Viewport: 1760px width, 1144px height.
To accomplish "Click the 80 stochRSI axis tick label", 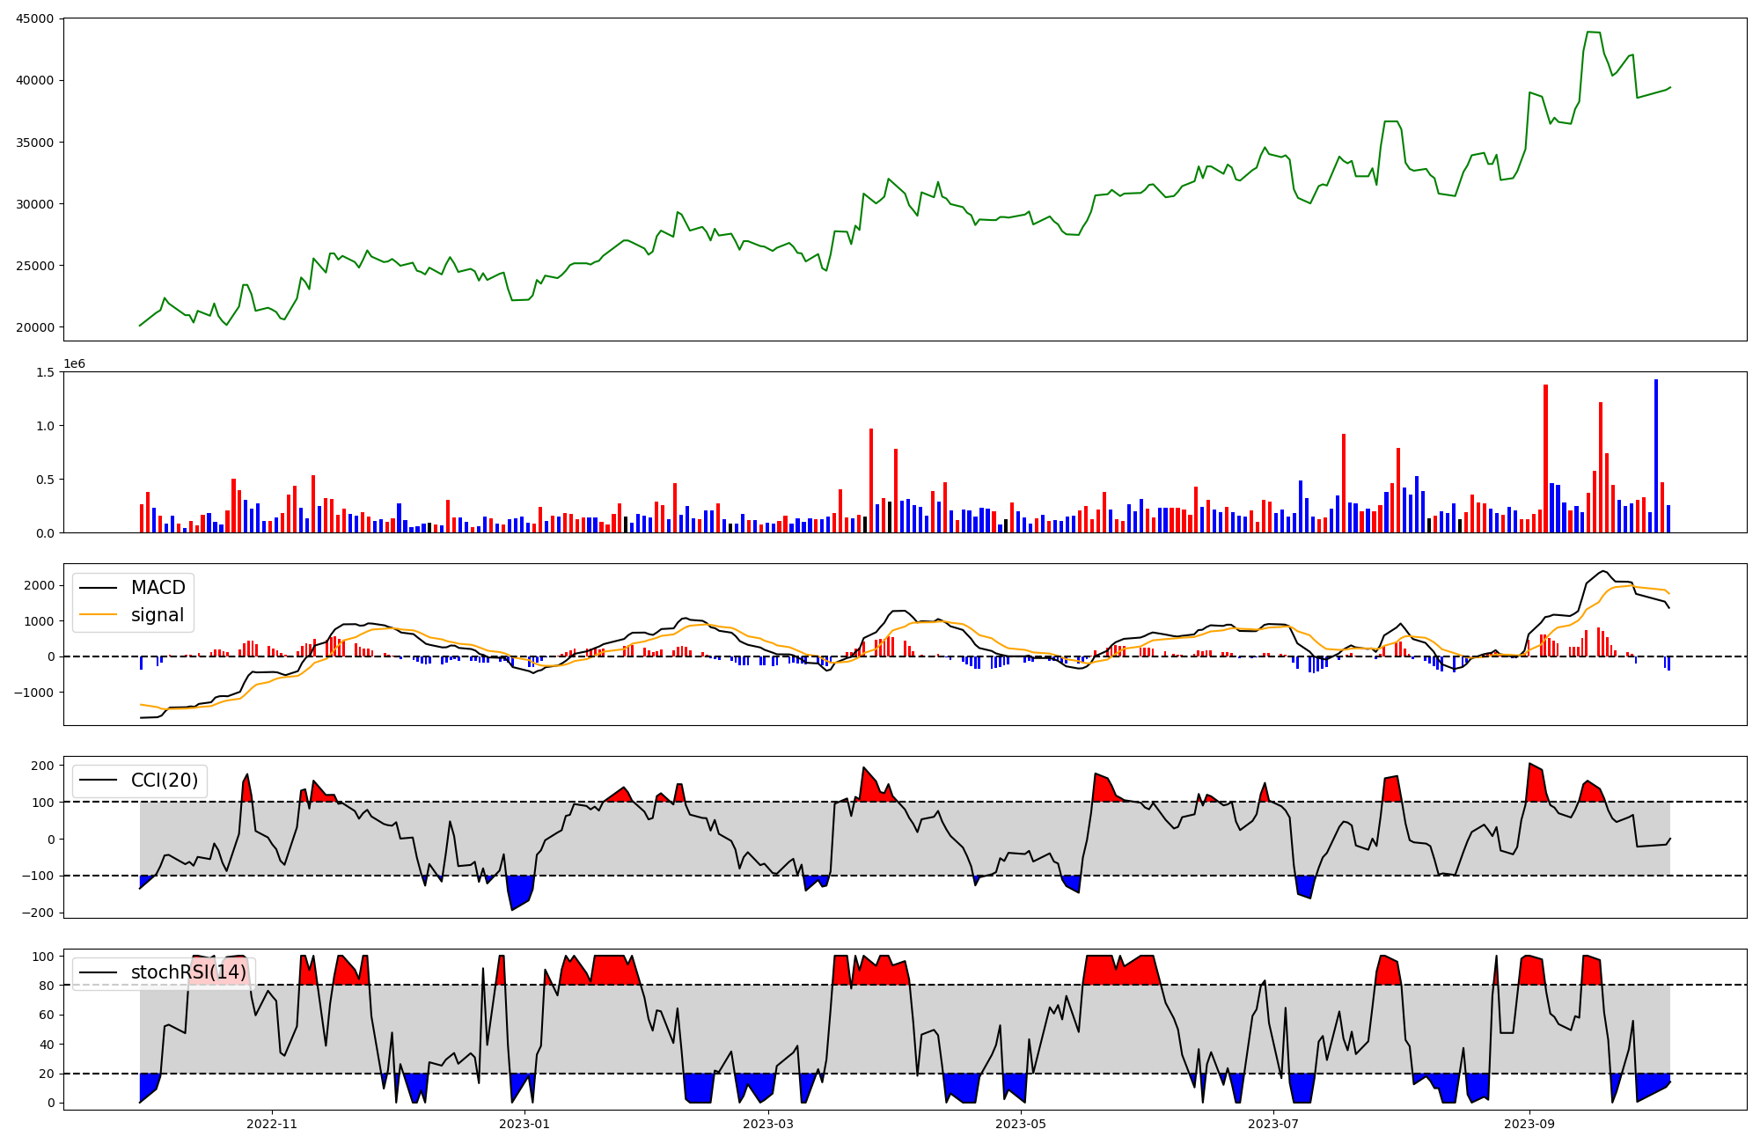I will click(47, 986).
